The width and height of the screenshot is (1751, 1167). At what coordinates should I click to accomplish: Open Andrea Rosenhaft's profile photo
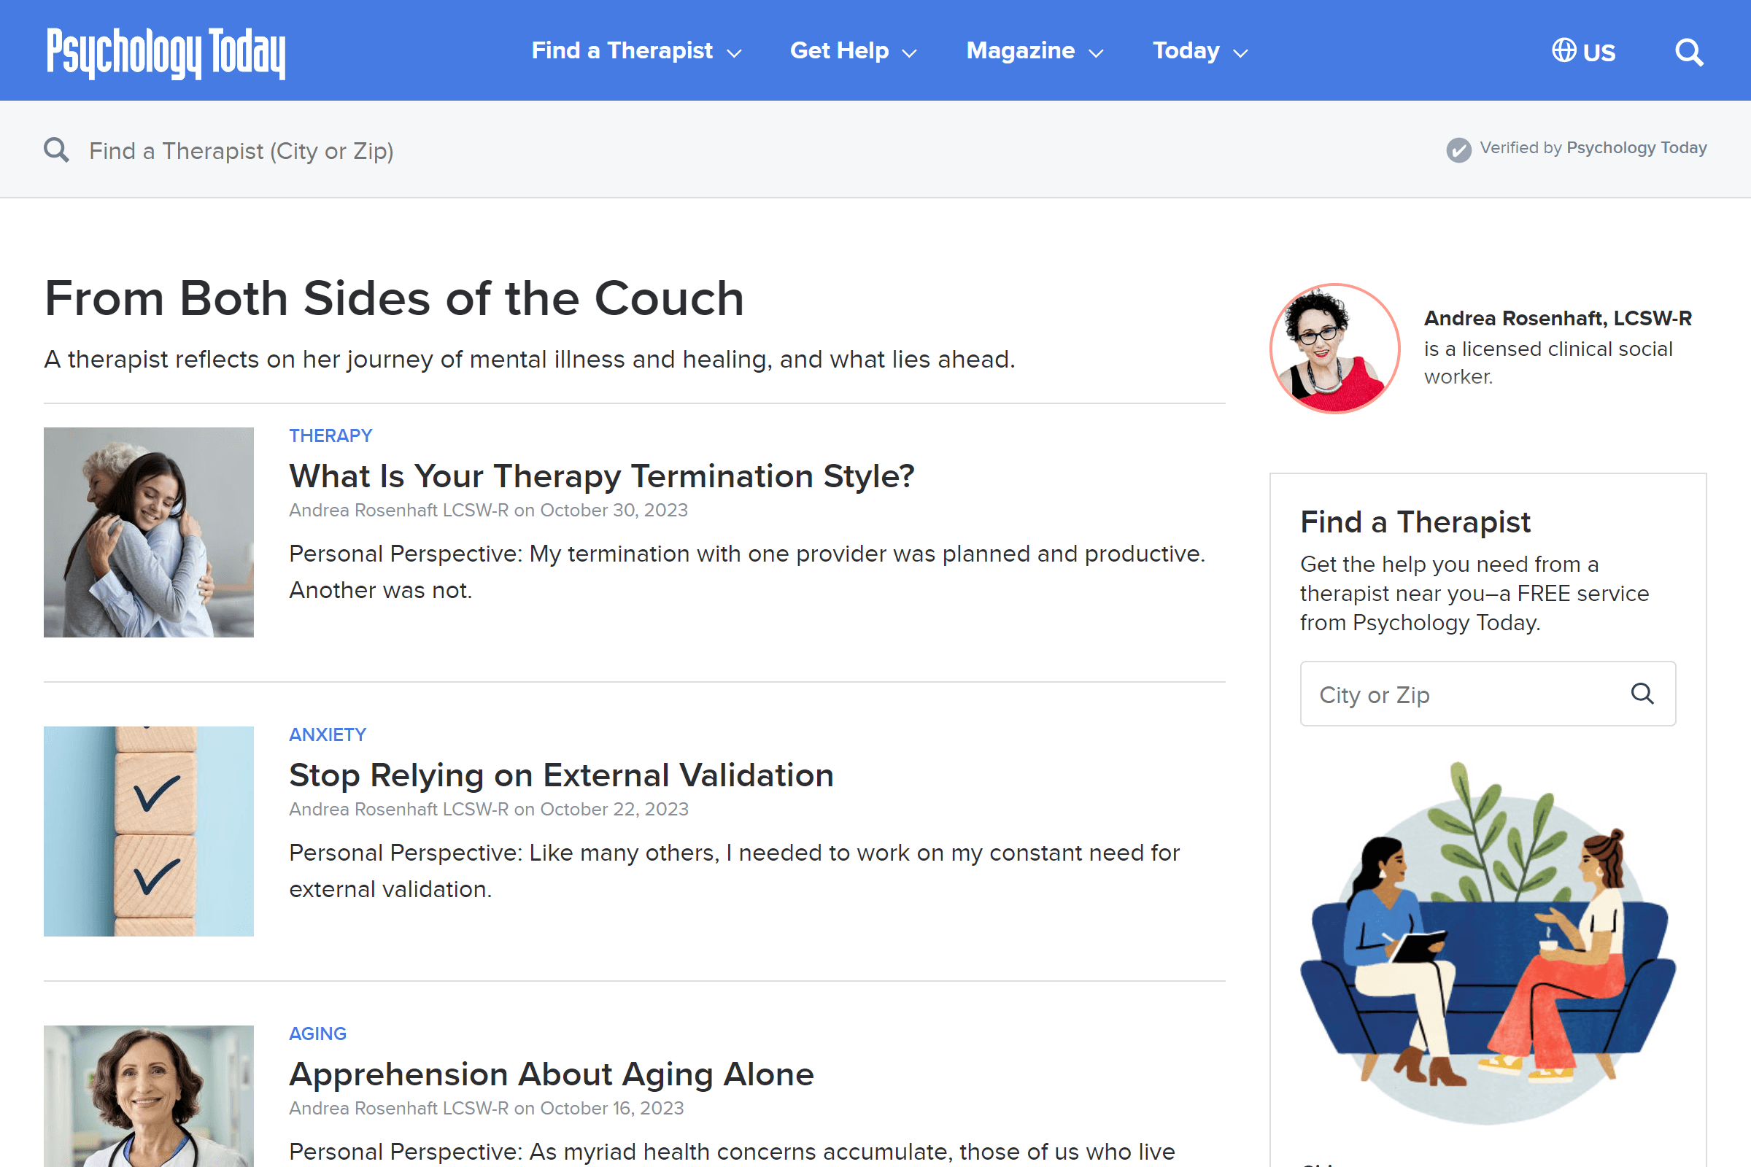click(x=1334, y=349)
